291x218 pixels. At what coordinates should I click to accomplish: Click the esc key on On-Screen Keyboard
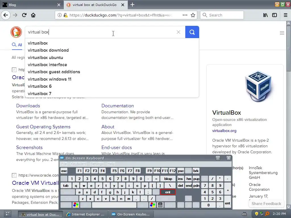(64, 171)
